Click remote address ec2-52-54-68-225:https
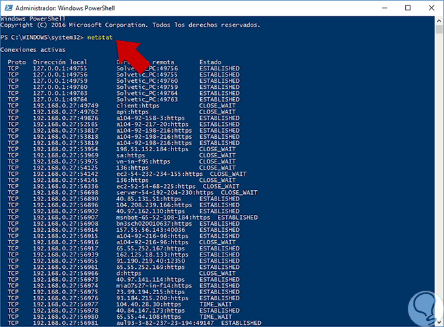 (x=156, y=187)
